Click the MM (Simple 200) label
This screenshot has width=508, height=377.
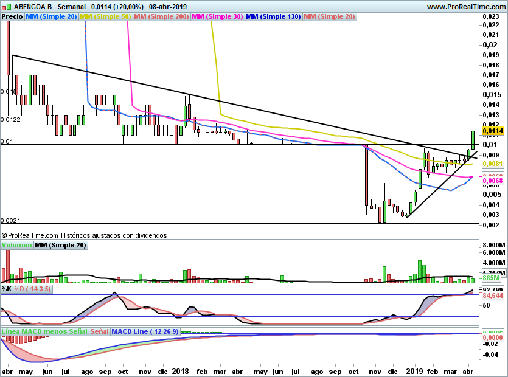click(161, 16)
